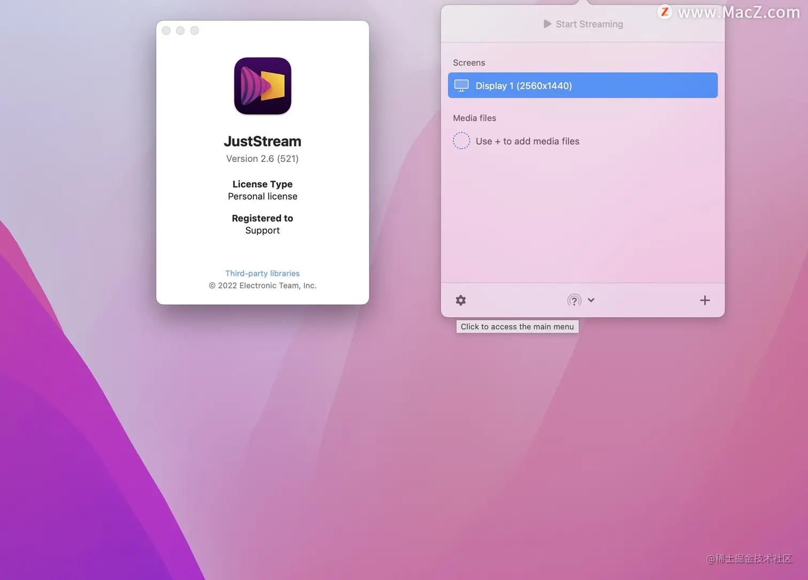The height and width of the screenshot is (580, 808).
Task: Click the 'Media files' section heading
Action: [x=475, y=118]
